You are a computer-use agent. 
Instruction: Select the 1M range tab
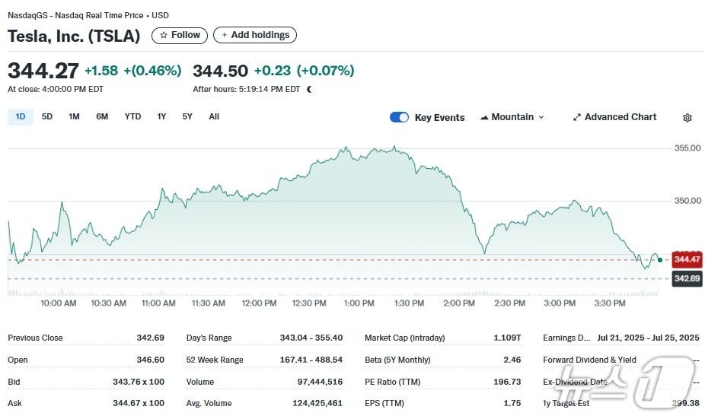74,116
